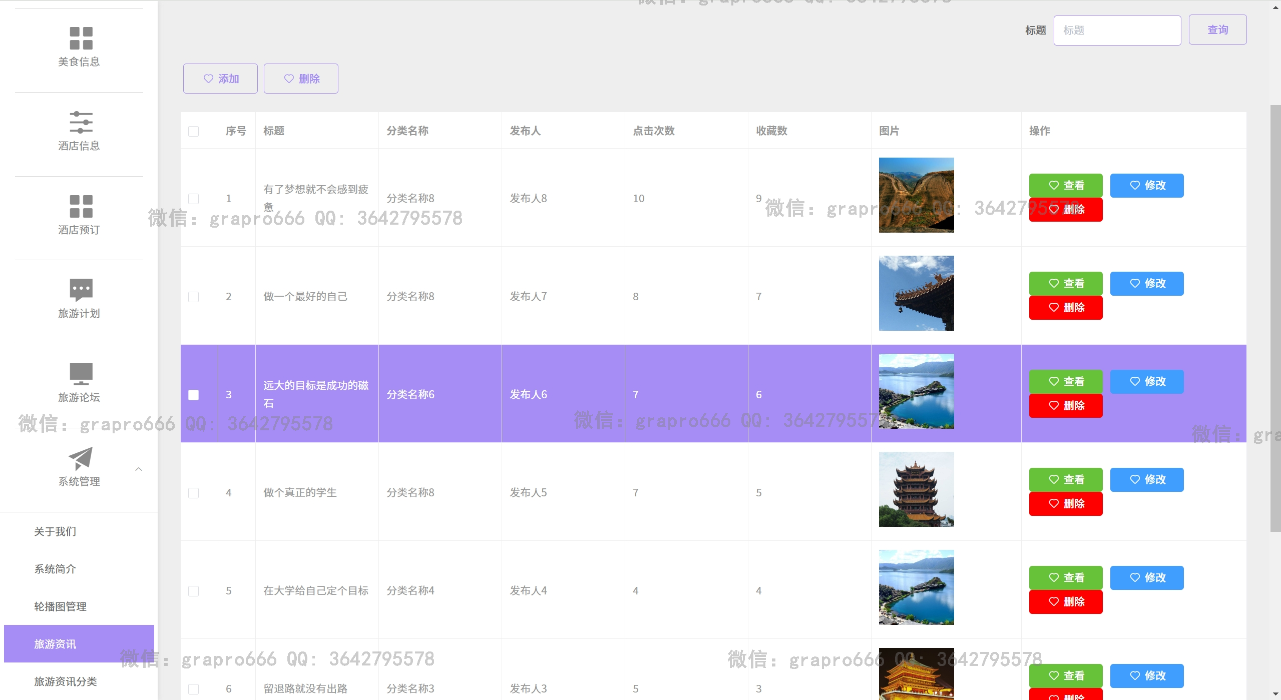1281x700 pixels.
Task: Click the 旅游计划 chat bubble icon
Action: pos(81,290)
